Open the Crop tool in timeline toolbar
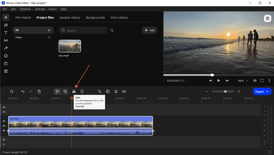Screen dimensions: 274x155 [100, 91]
